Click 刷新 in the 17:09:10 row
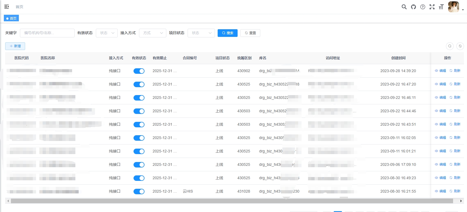Image resolution: width=467 pixels, height=212 pixels. (x=455, y=164)
